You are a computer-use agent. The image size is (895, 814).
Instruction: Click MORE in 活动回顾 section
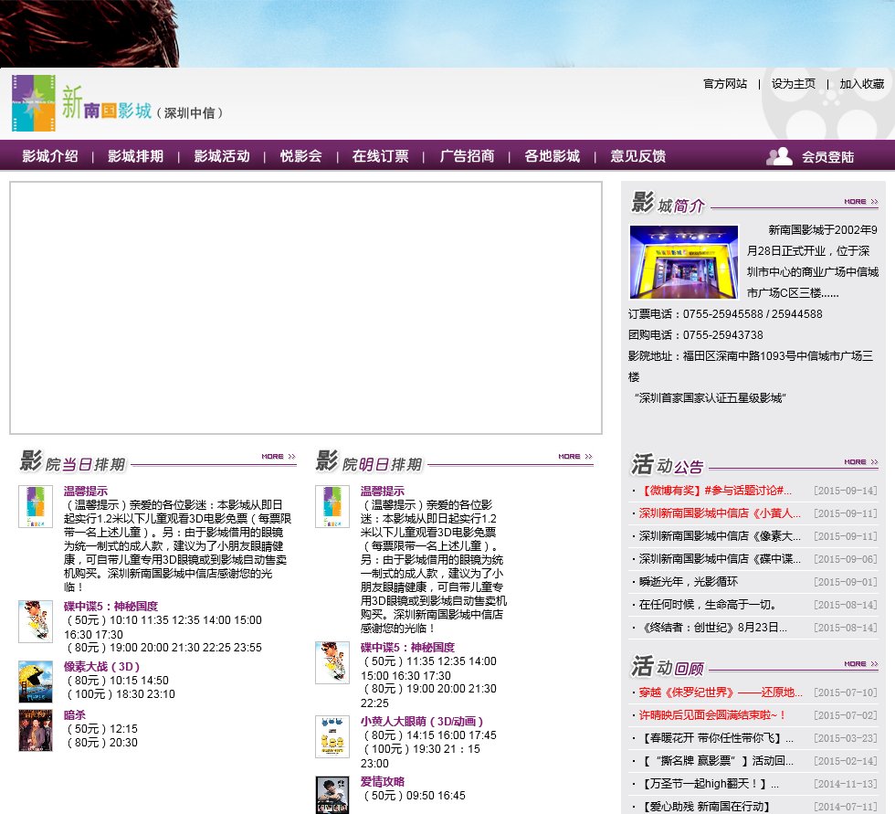point(860,664)
